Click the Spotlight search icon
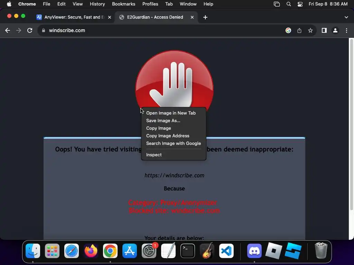This screenshot has height=265, width=354. pos(289,4)
